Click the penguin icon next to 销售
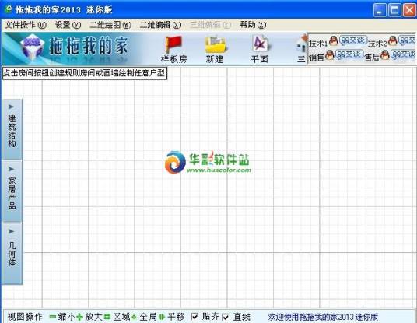The width and height of the screenshot is (417, 323). 330,55
